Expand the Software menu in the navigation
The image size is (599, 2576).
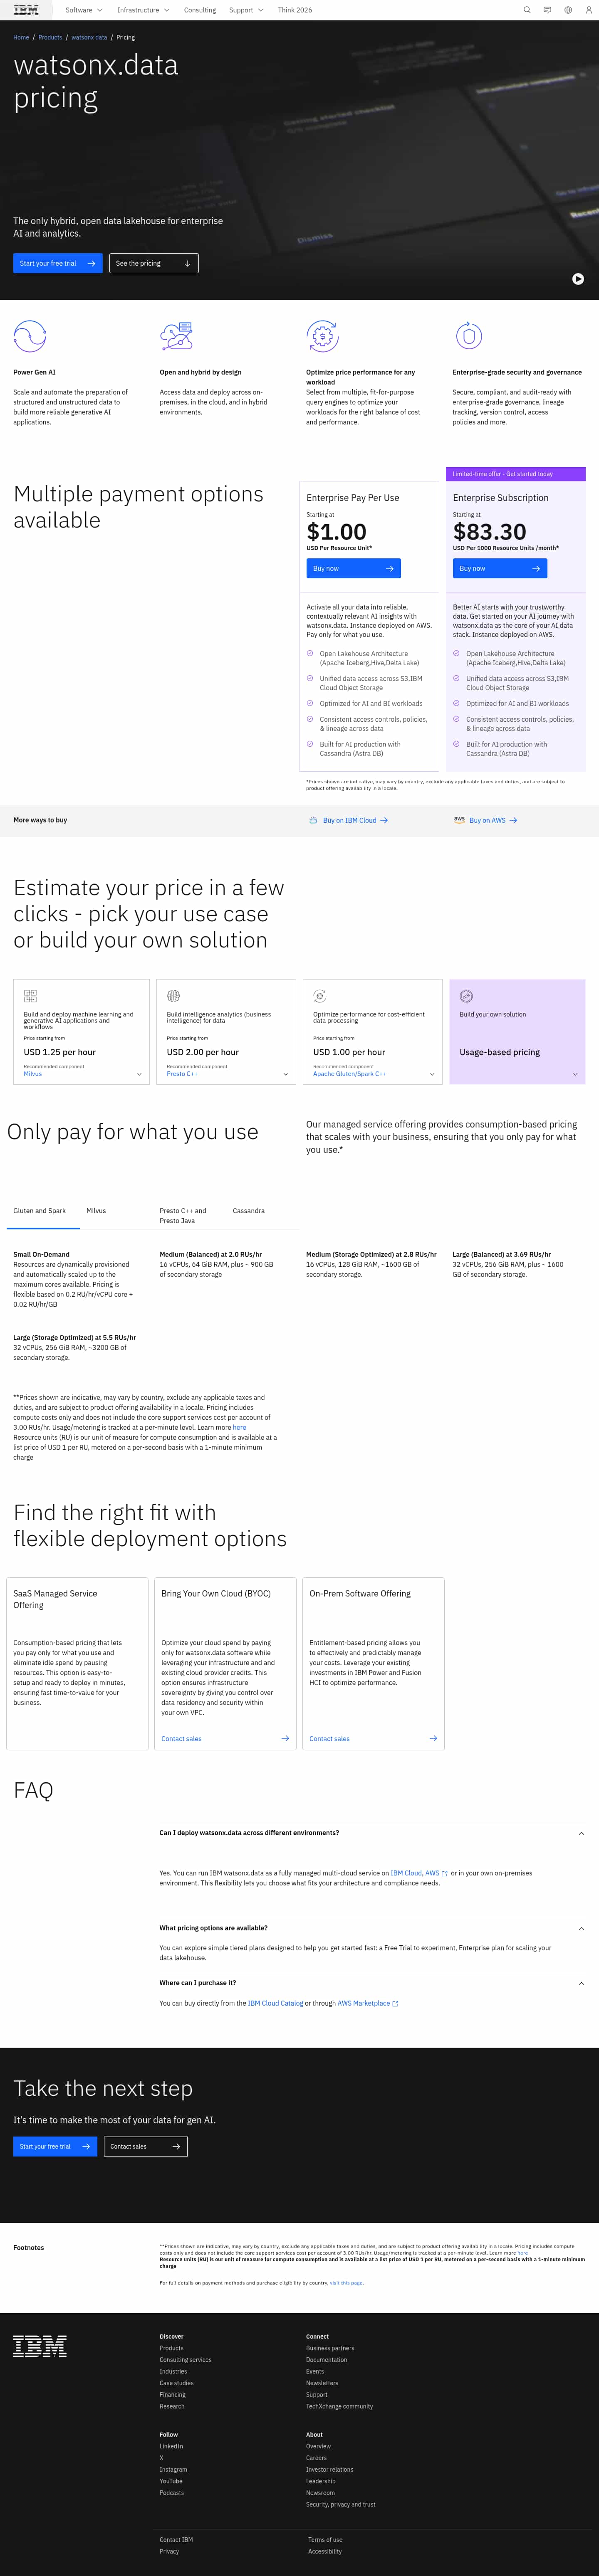click(x=84, y=10)
